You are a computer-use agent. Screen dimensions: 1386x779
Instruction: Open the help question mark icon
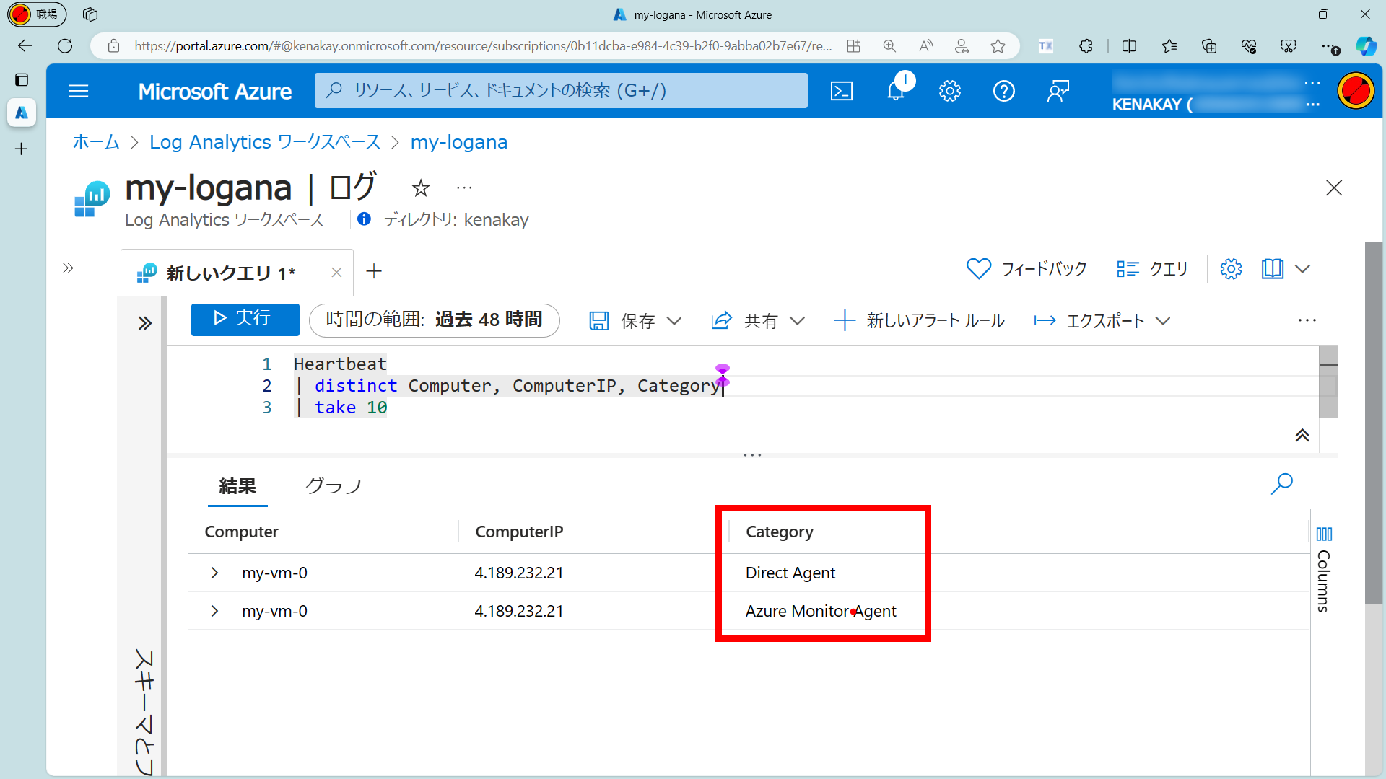[1004, 91]
